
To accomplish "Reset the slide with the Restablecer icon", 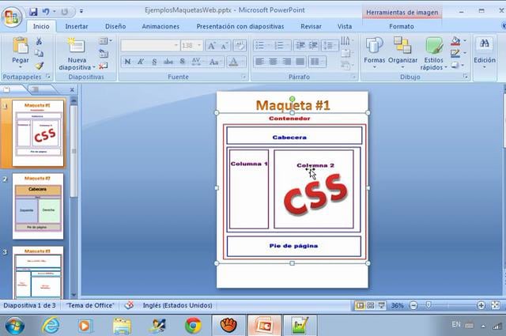I will [104, 54].
